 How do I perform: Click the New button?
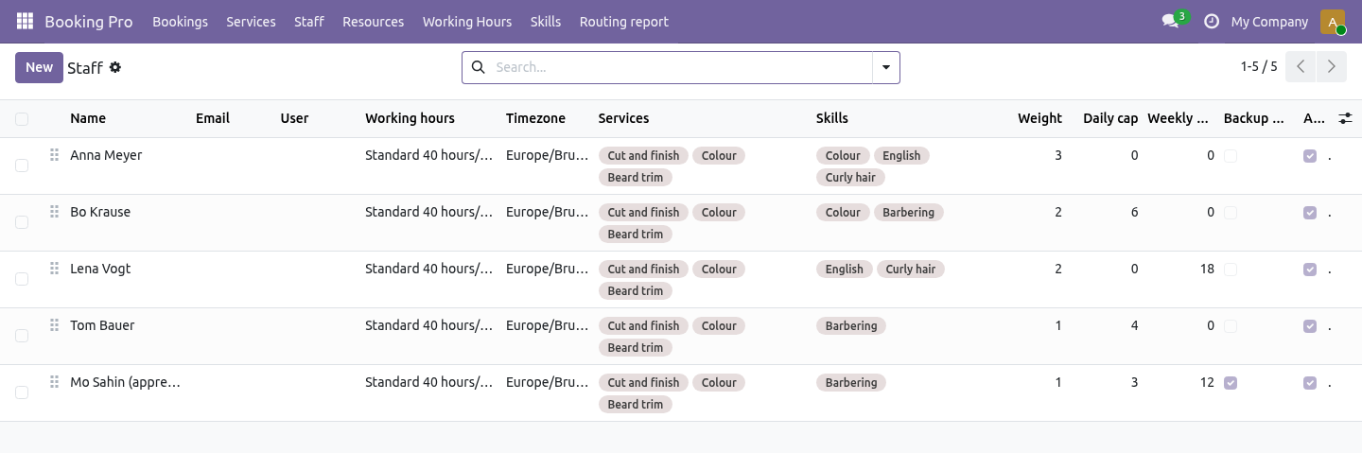39,67
